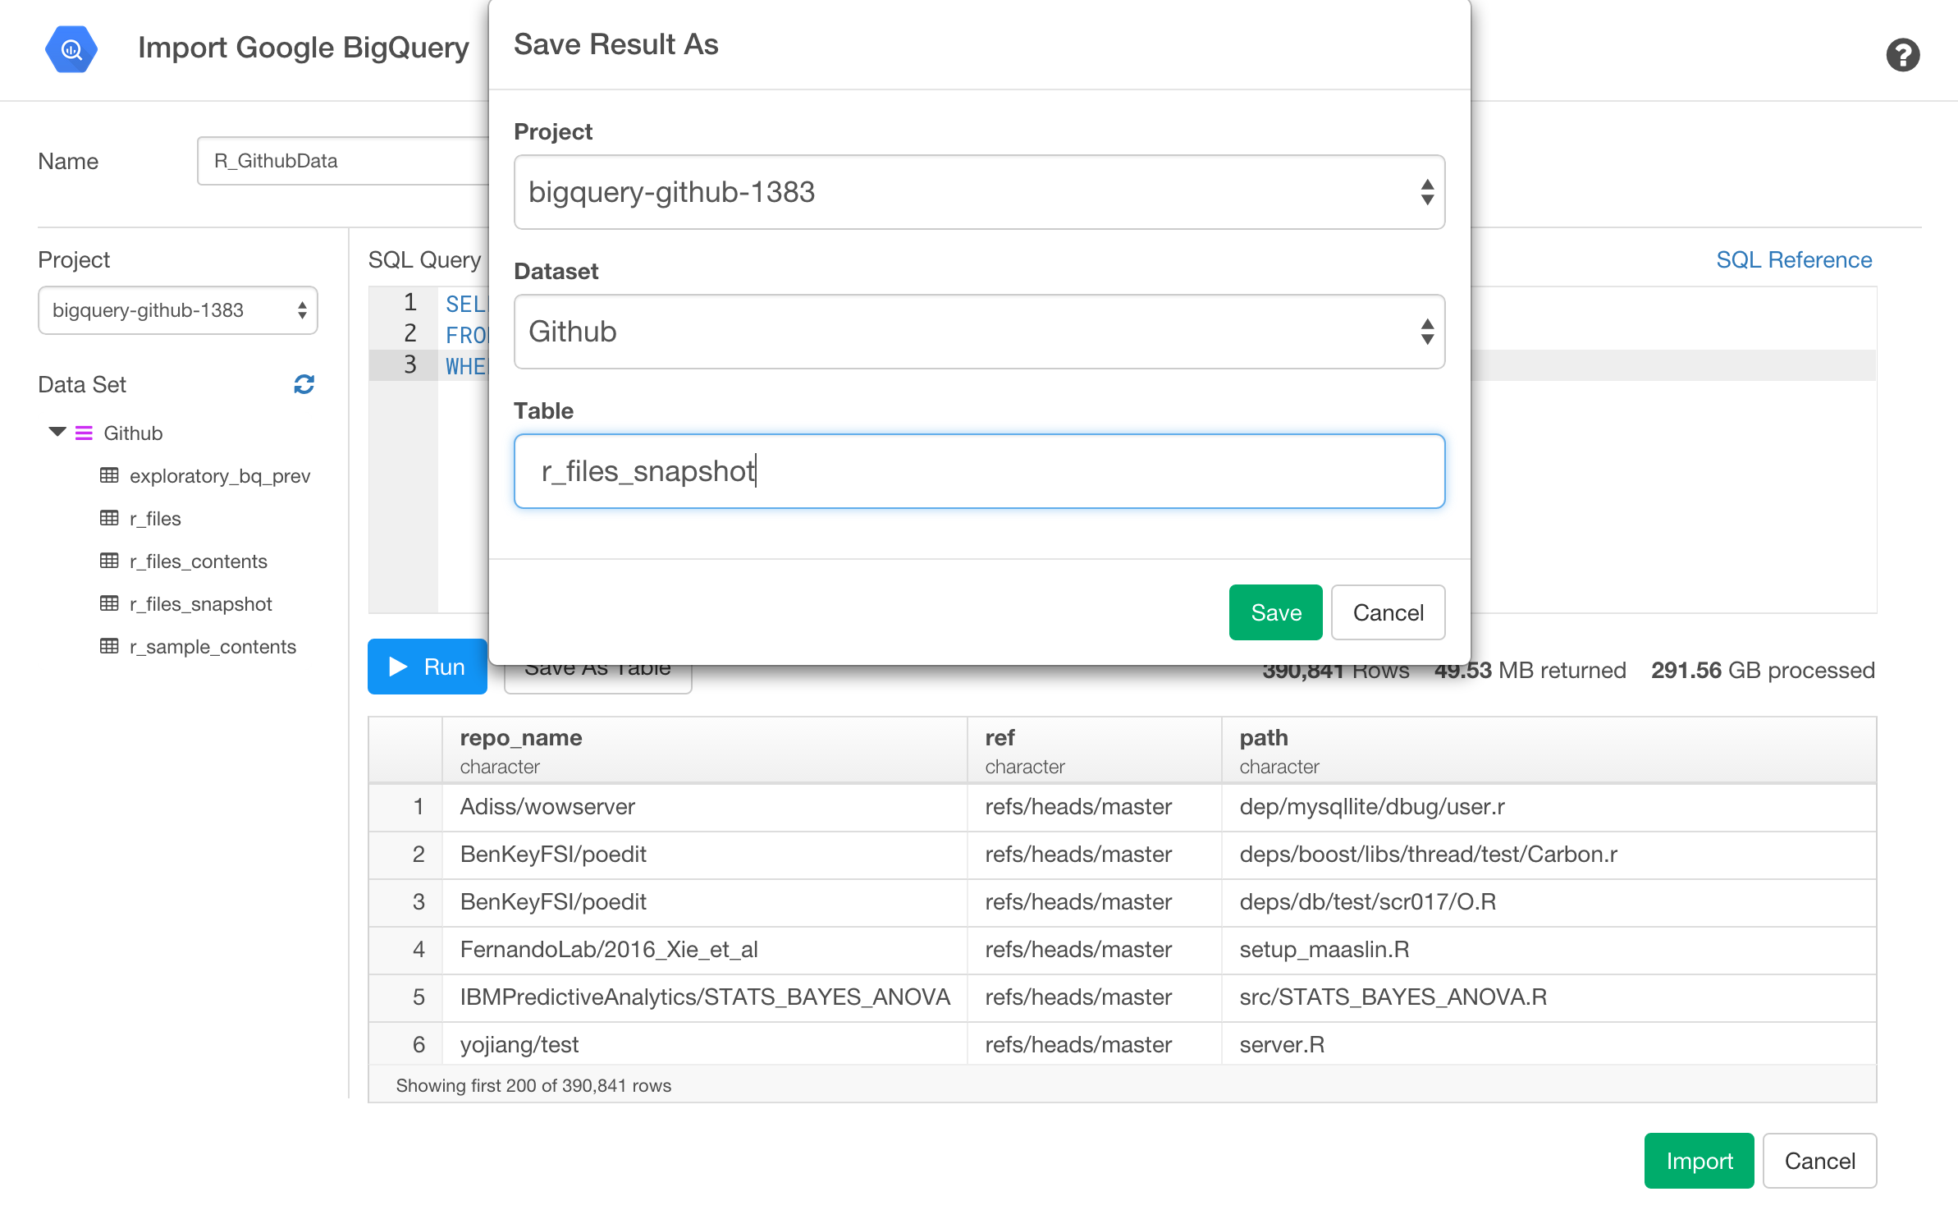Viewport: 1958px width, 1210px height.
Task: Open the Project dropdown in the dialog
Action: [x=978, y=192]
